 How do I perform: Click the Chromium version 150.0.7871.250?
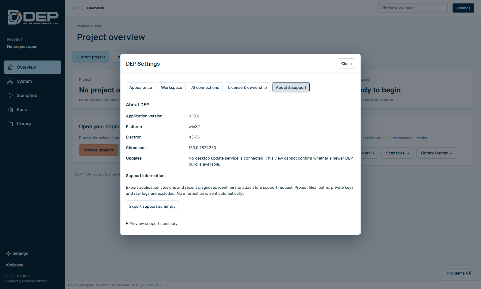pyautogui.click(x=202, y=148)
